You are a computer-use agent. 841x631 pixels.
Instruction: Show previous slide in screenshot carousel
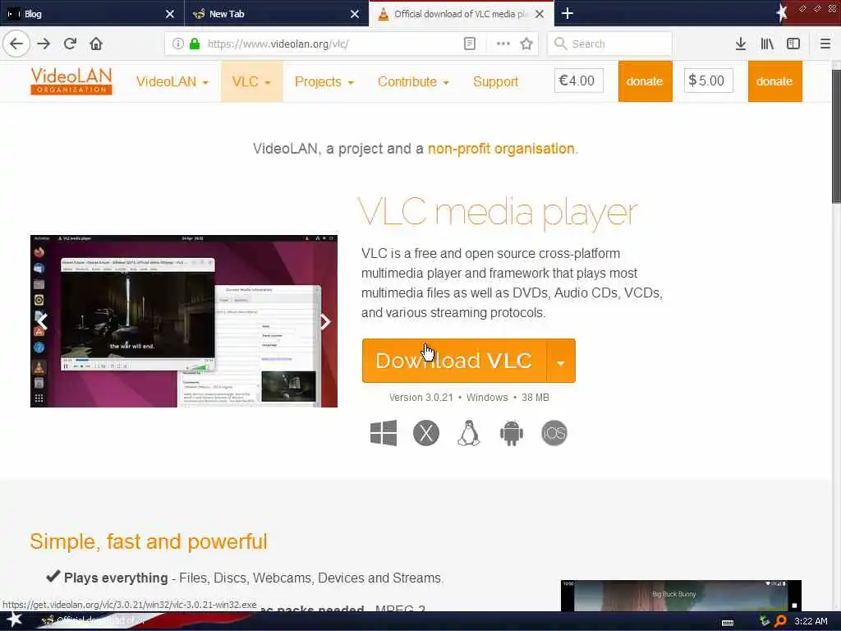click(43, 321)
